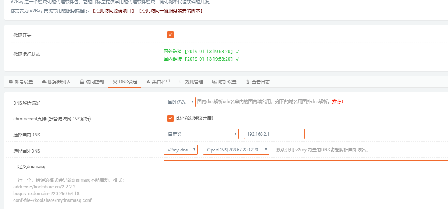448x209 pixels.
Task: Click the icon on 附加设置 tab
Action: (214, 82)
